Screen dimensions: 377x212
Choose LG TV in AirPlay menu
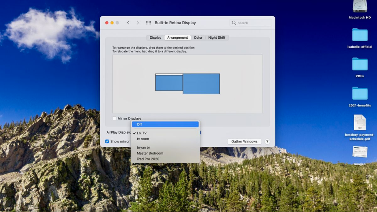[x=165, y=133]
